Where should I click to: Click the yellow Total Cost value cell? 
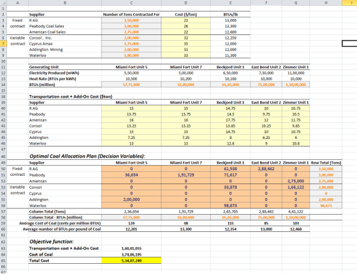pyautogui.click(x=131, y=261)
